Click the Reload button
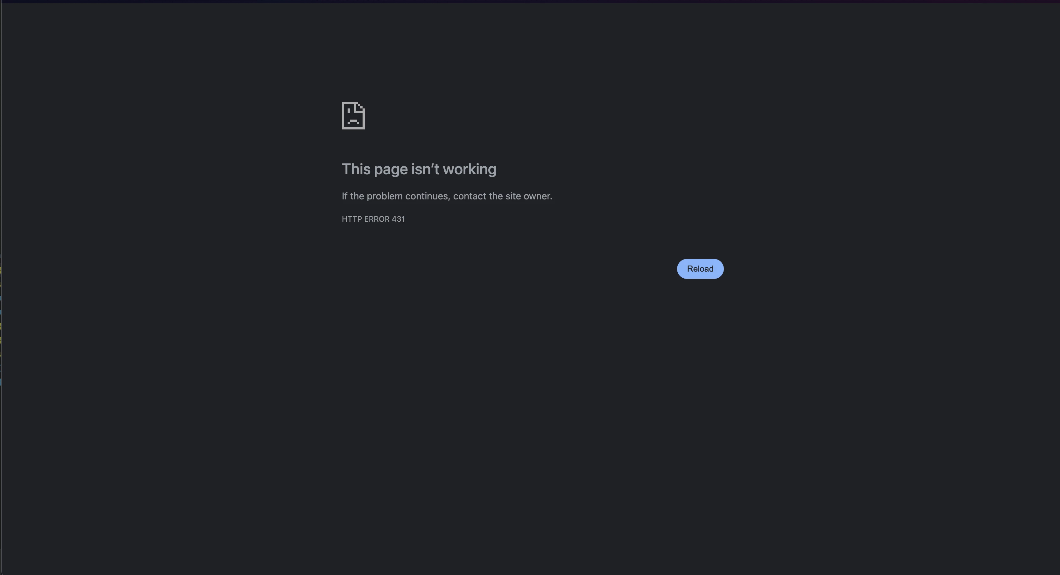1060x575 pixels. tap(700, 269)
